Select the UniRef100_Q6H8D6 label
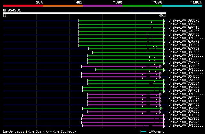This screenshot has width=205, height=134. coord(184,66)
